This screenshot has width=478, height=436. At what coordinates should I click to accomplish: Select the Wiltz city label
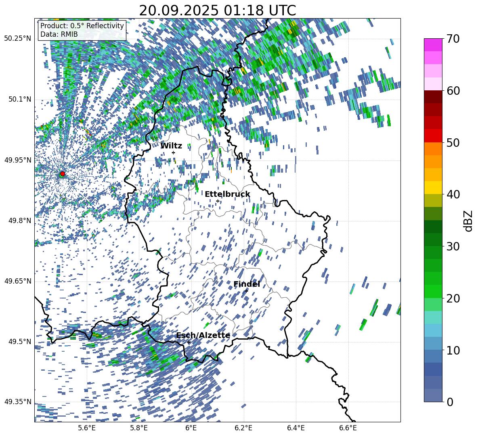tap(171, 146)
